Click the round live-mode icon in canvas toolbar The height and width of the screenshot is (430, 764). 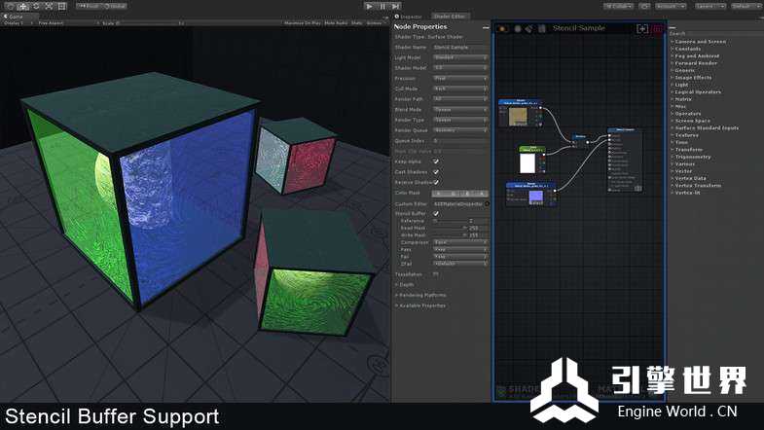point(518,29)
